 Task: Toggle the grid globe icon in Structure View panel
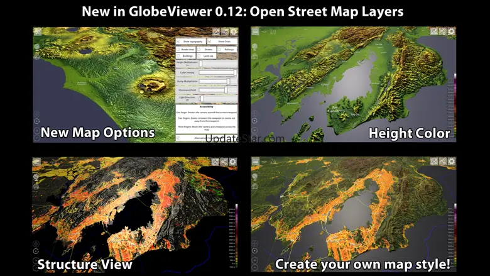[x=36, y=186]
